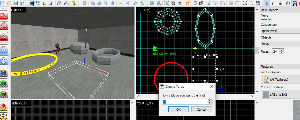Screen dimensions: 300x120
Task: Click the ig ignore groups button
Action: [180, 3]
